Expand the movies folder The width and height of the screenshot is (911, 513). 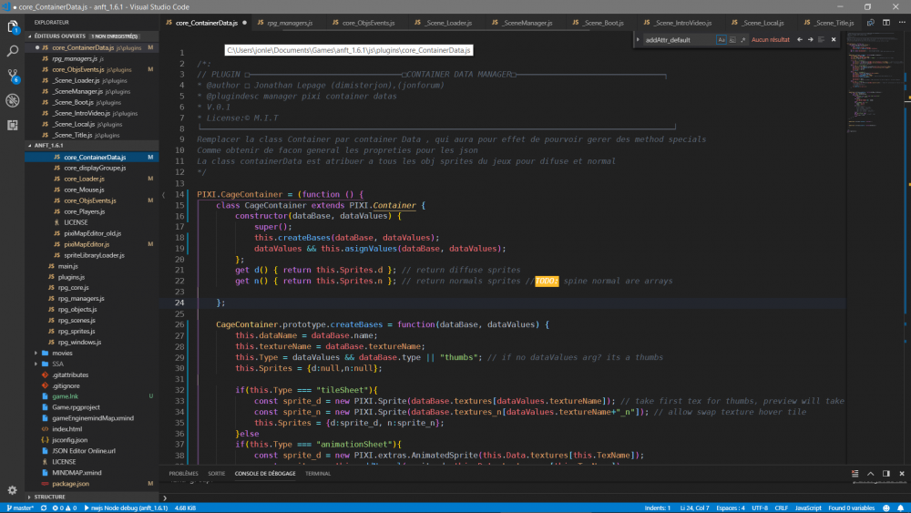tap(62, 353)
